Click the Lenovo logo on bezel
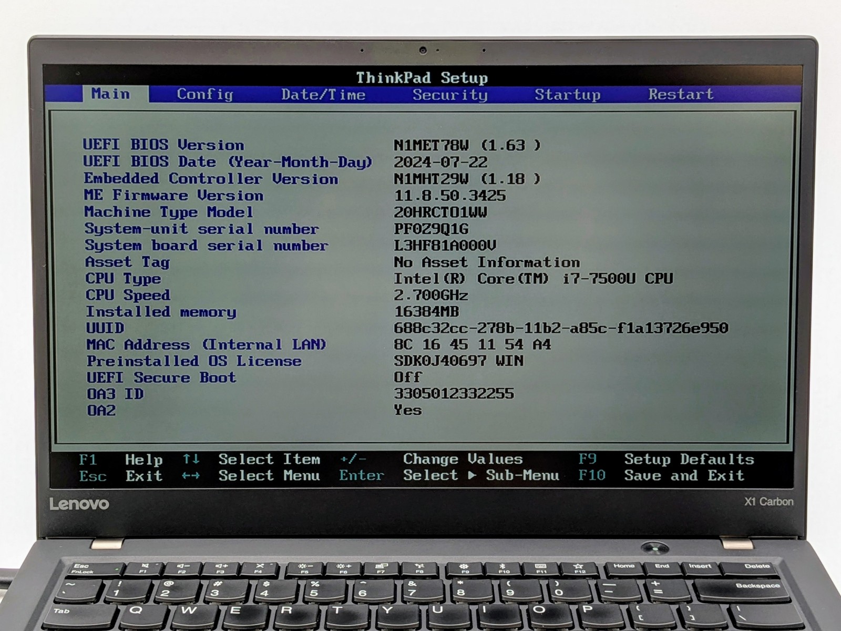This screenshot has width=841, height=631. (x=79, y=504)
